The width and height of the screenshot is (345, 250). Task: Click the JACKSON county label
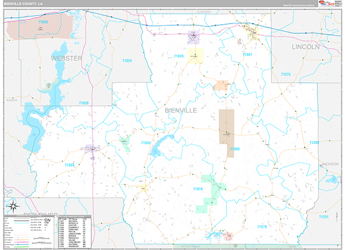[x=330, y=164]
